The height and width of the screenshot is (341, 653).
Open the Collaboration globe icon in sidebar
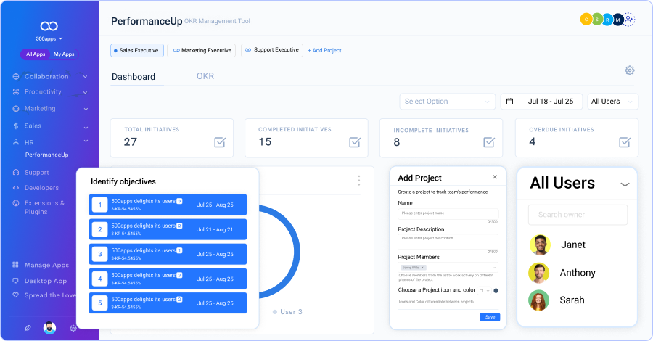tap(16, 76)
